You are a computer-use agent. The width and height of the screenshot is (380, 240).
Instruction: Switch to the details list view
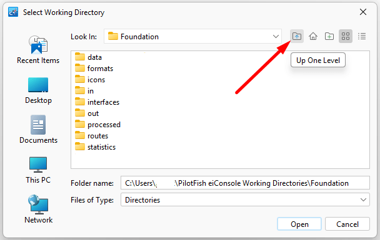(x=362, y=37)
